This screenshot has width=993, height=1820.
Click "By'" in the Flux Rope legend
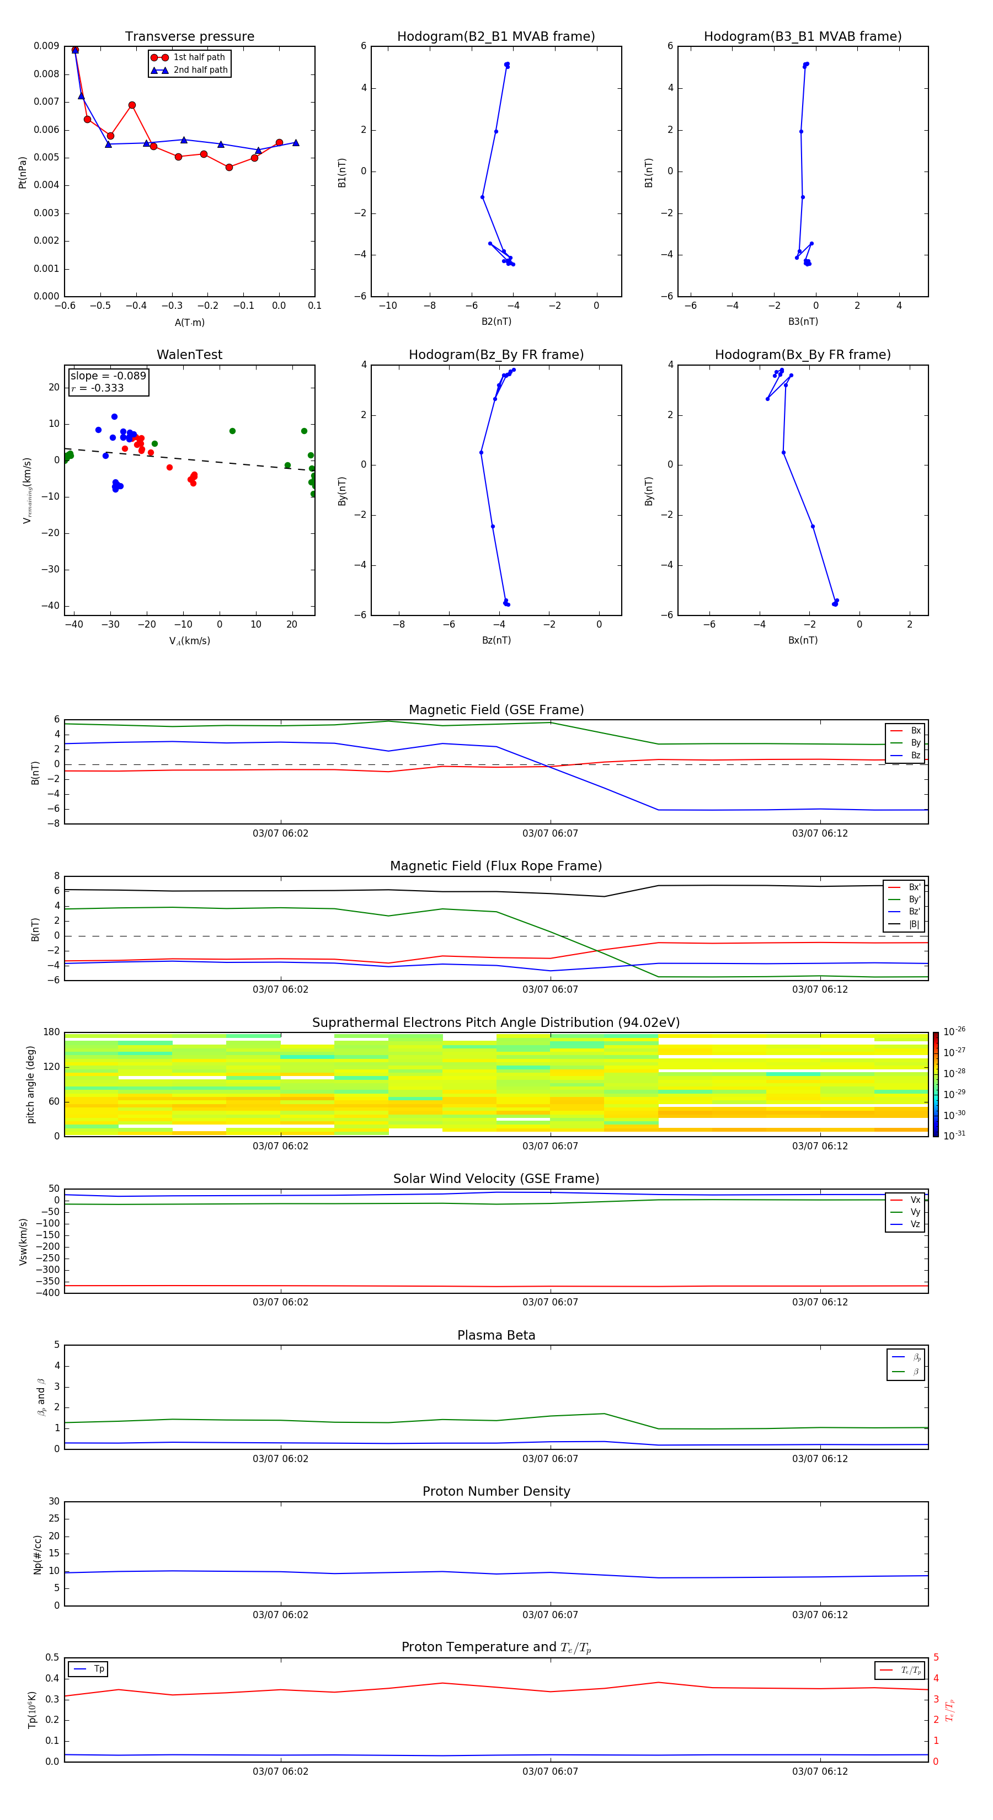[x=915, y=900]
